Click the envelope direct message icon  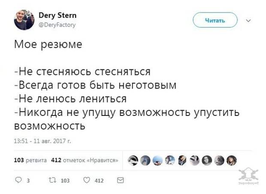click(121, 180)
